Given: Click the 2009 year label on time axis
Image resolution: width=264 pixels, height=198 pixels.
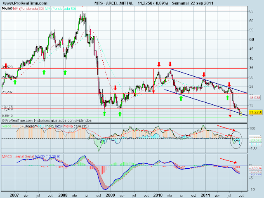Looking at the screenshot, I should tap(110, 195).
